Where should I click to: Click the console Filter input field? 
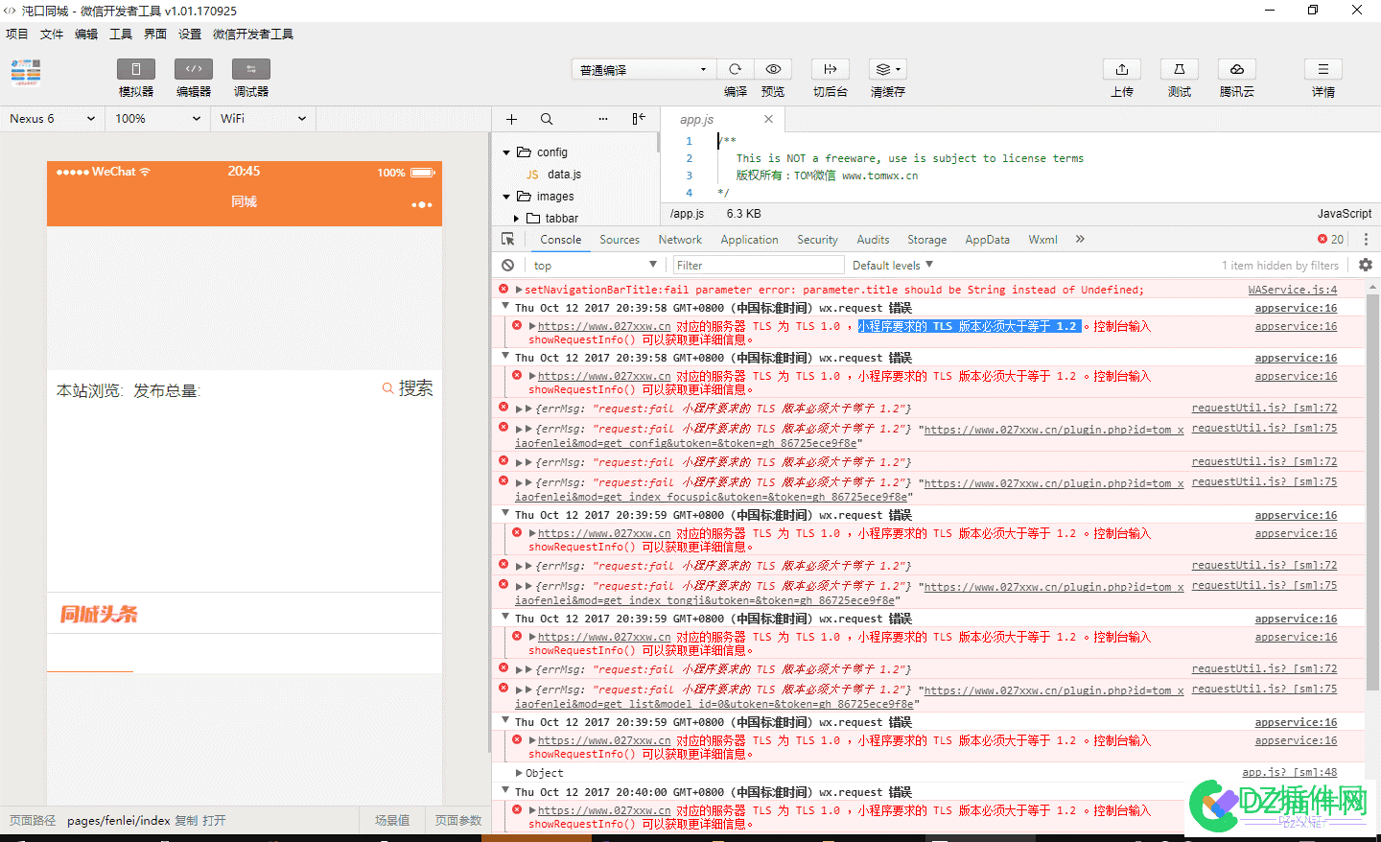[758, 266]
